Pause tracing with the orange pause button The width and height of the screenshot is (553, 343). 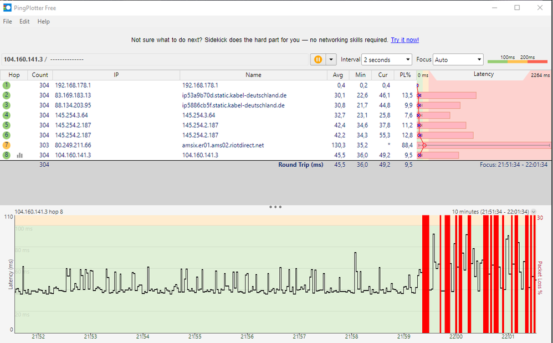tap(318, 60)
